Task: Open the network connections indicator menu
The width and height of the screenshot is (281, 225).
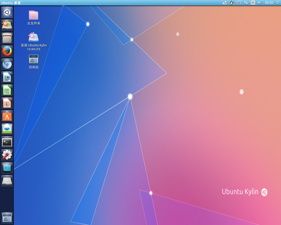Action: click(x=246, y=3)
